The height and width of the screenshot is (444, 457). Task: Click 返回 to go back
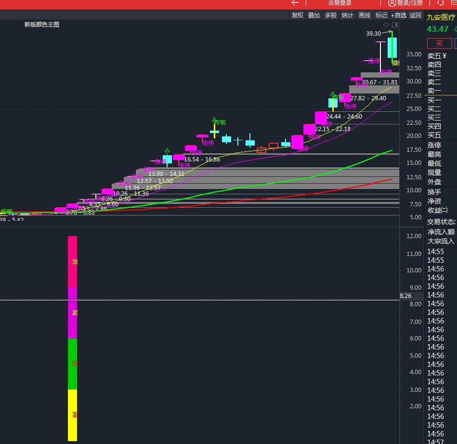415,15
